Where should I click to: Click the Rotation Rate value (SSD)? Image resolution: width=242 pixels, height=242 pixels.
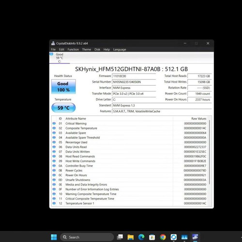pyautogui.click(x=199, y=88)
